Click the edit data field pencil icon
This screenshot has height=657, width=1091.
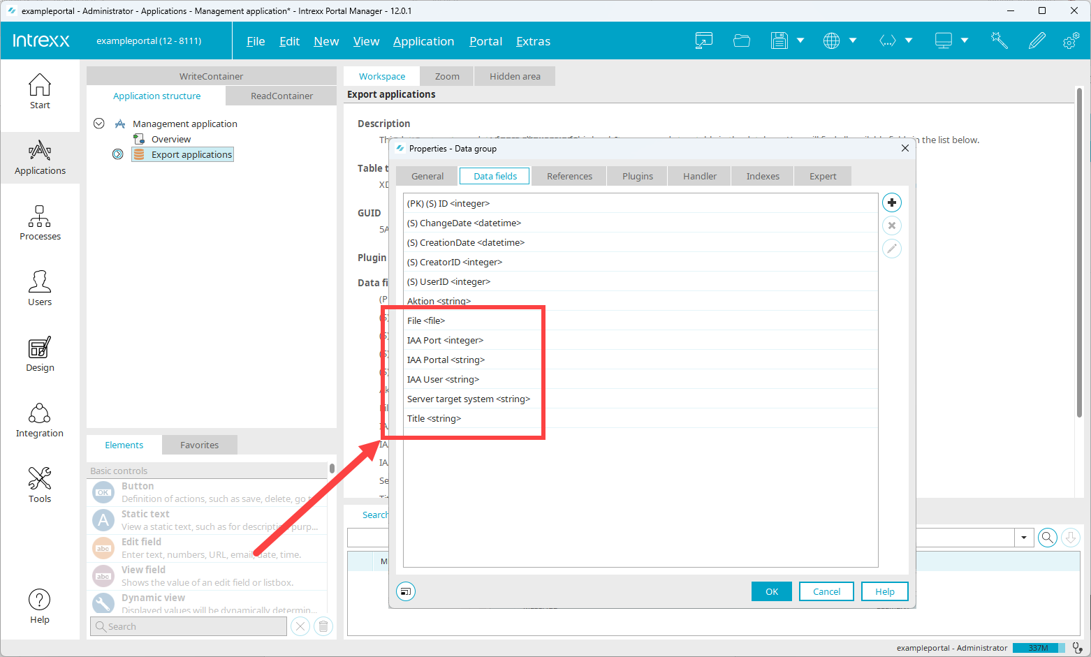(x=892, y=249)
